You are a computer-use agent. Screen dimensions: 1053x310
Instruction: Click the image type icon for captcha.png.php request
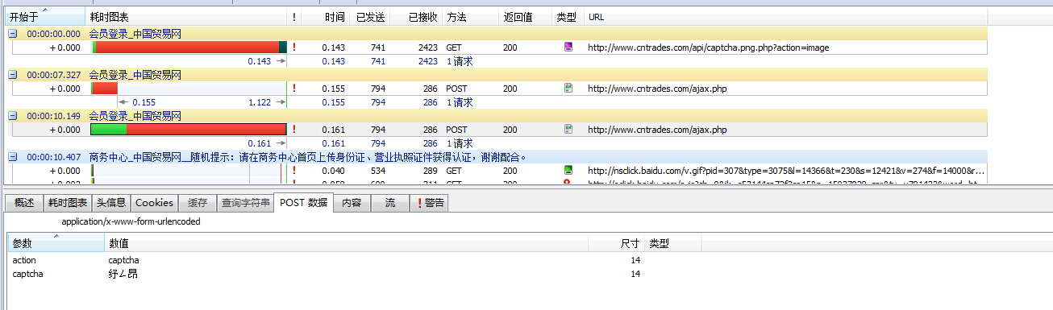pyautogui.click(x=568, y=48)
